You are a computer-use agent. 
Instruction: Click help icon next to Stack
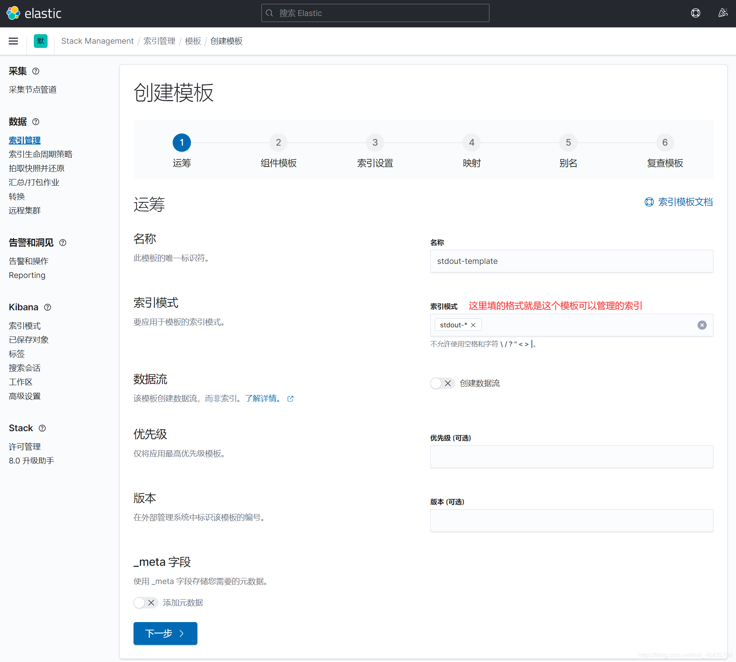pos(42,428)
